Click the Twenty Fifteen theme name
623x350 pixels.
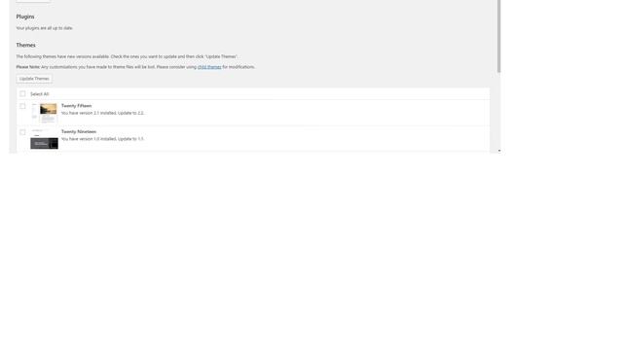click(76, 106)
